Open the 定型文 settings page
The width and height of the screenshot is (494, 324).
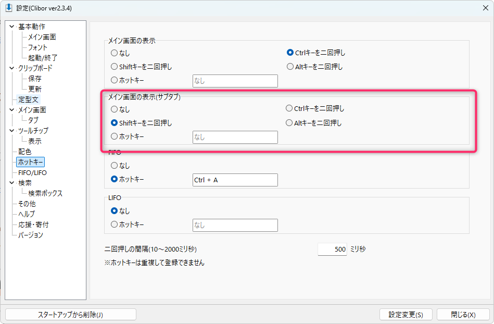[x=28, y=99]
